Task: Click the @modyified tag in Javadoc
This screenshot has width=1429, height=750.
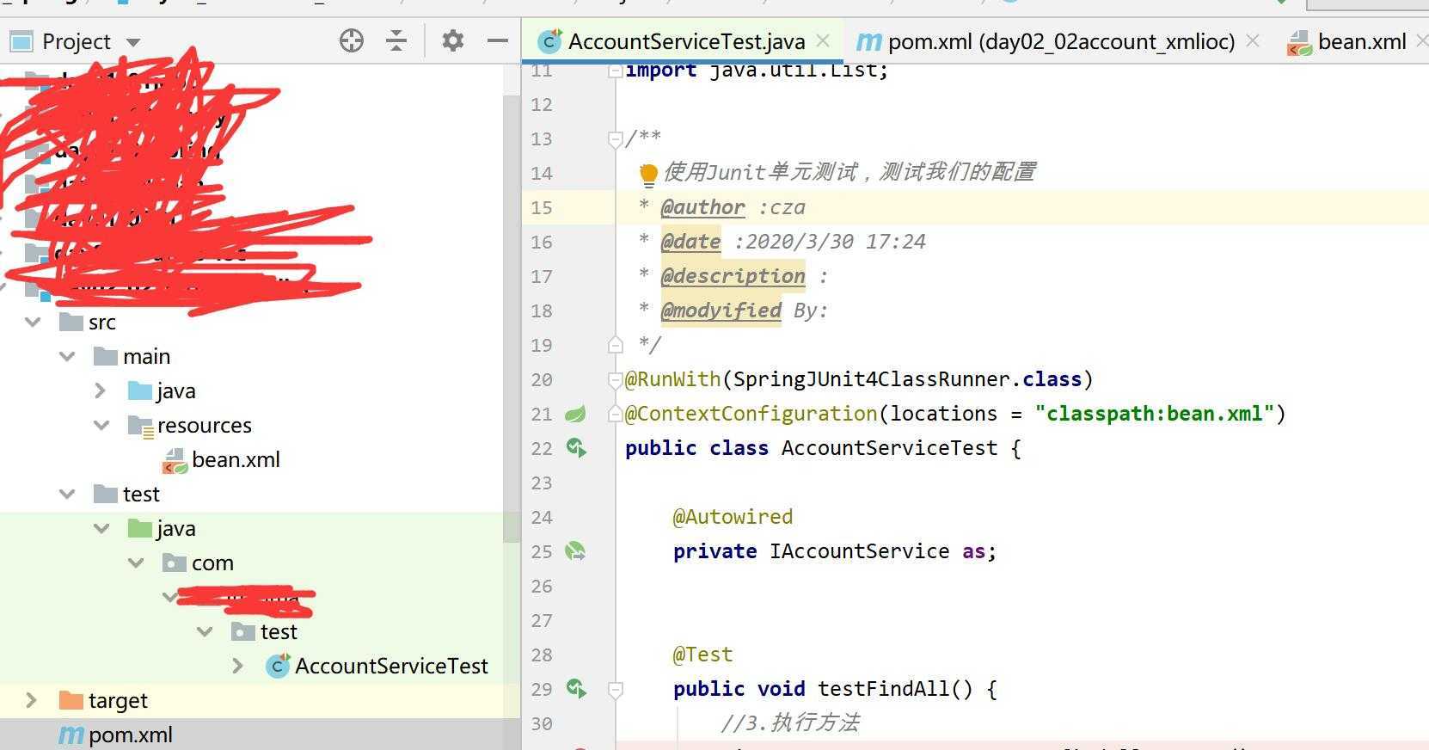Action: coord(721,310)
